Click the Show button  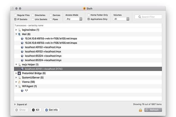(21, 110)
